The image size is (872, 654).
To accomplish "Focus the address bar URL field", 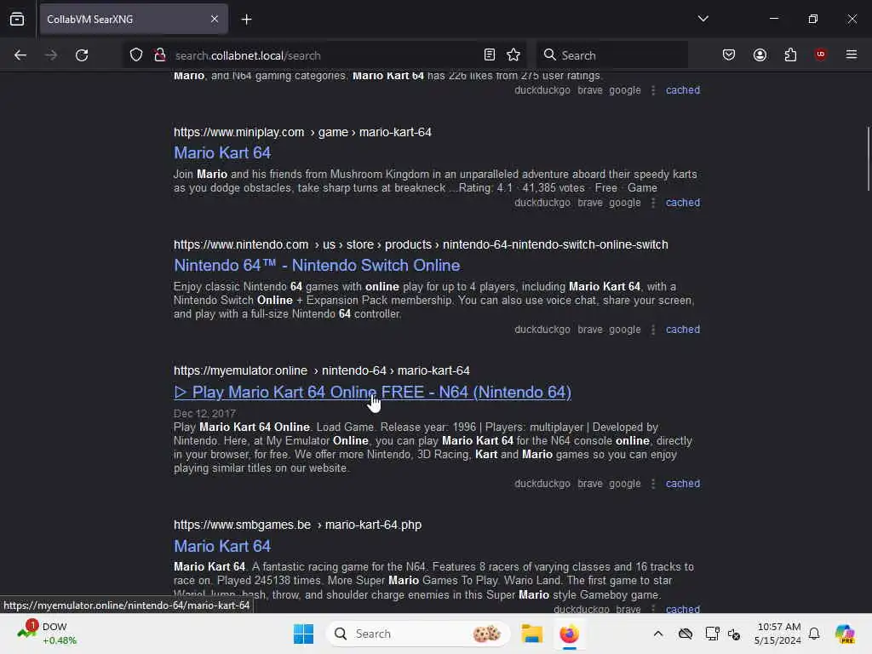I will click(x=323, y=55).
